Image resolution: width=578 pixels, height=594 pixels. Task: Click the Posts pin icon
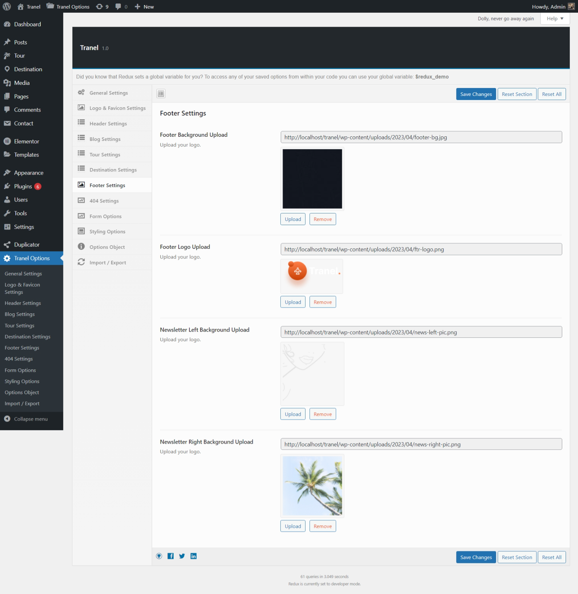coord(7,42)
